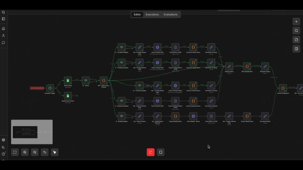Add a sticky note on right toolbar
This screenshot has height=170, width=303.
(296, 40)
